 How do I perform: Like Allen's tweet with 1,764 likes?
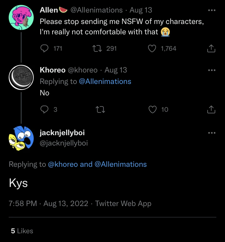tap(152, 49)
